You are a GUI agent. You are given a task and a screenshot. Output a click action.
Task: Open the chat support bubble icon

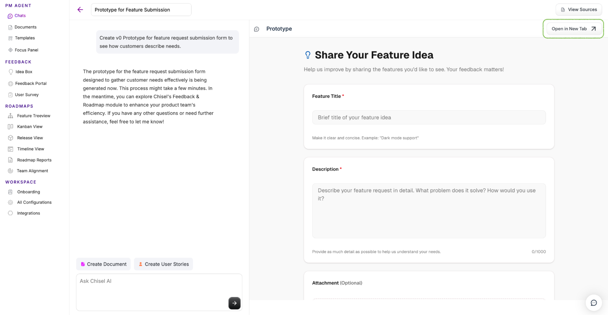point(593,303)
